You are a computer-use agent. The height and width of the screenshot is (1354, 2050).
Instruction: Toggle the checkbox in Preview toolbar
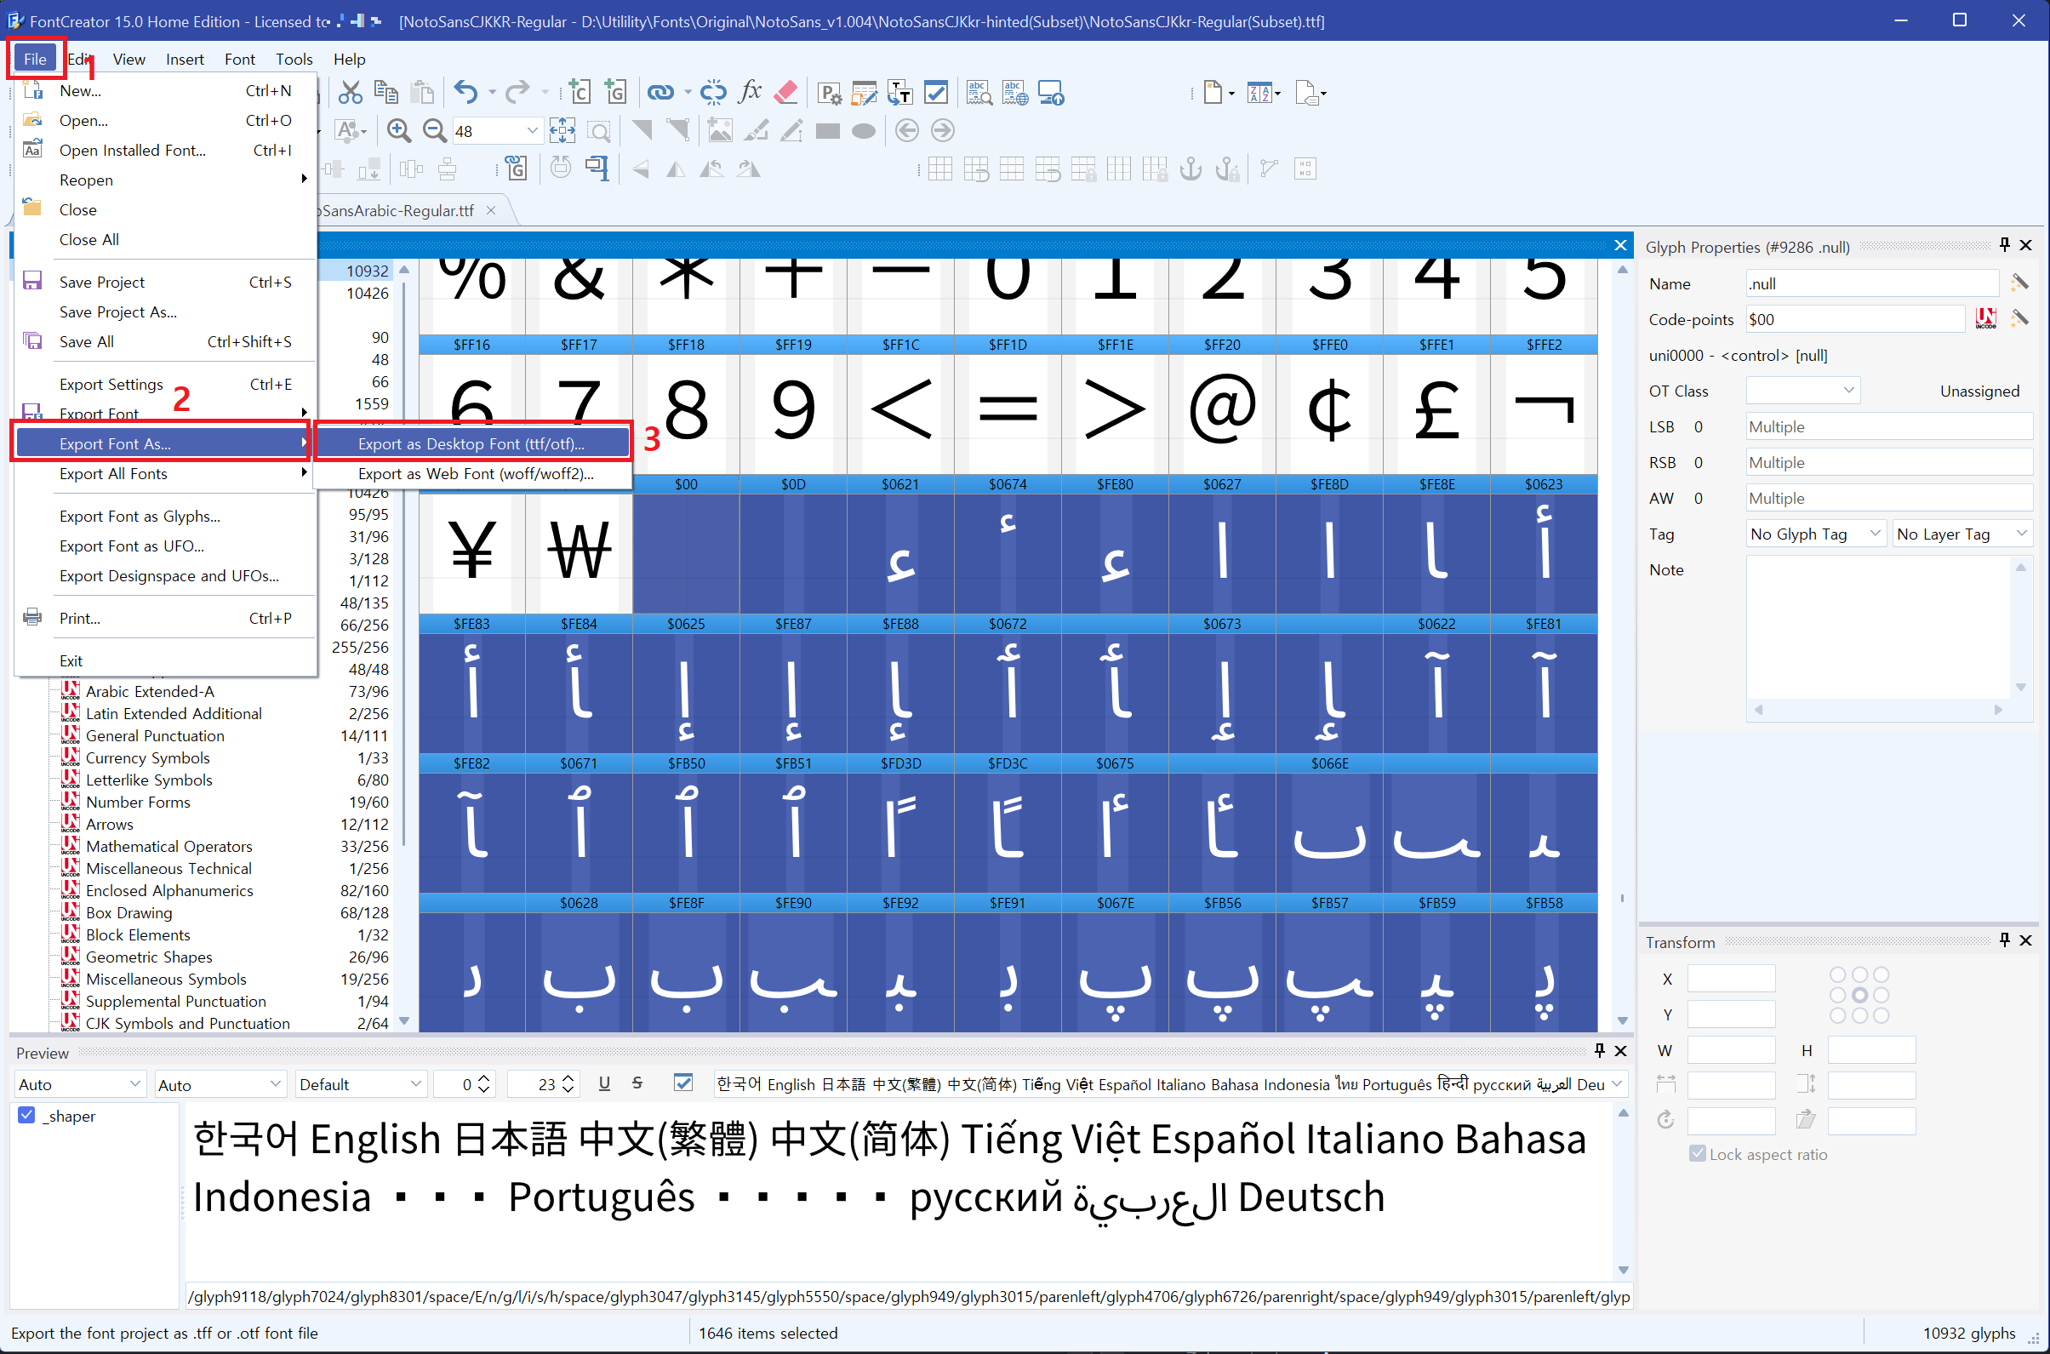[x=683, y=1083]
